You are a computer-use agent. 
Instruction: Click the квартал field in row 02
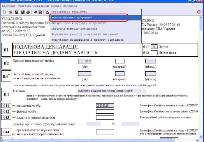pos(120,61)
